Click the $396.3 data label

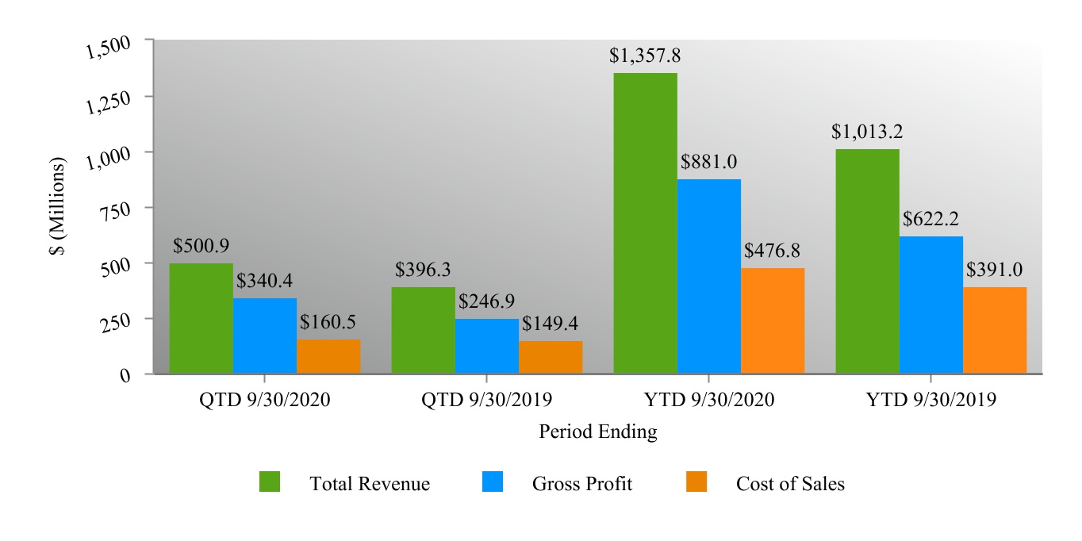(x=423, y=270)
